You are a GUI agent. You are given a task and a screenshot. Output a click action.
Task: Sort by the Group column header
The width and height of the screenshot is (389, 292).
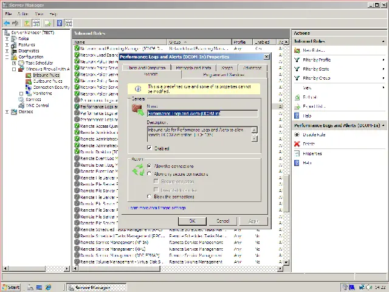pos(199,42)
